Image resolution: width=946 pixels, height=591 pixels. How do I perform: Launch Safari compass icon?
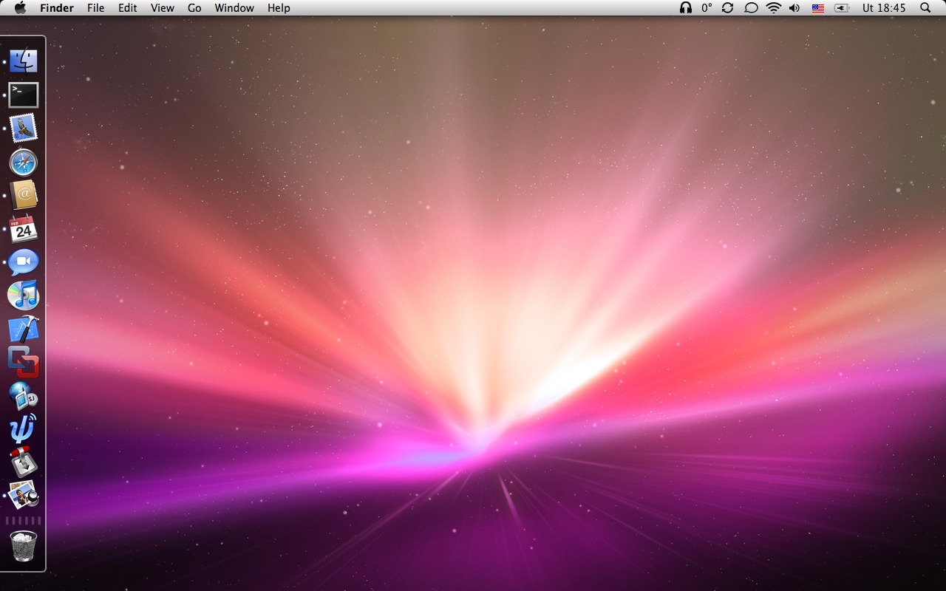[x=24, y=163]
